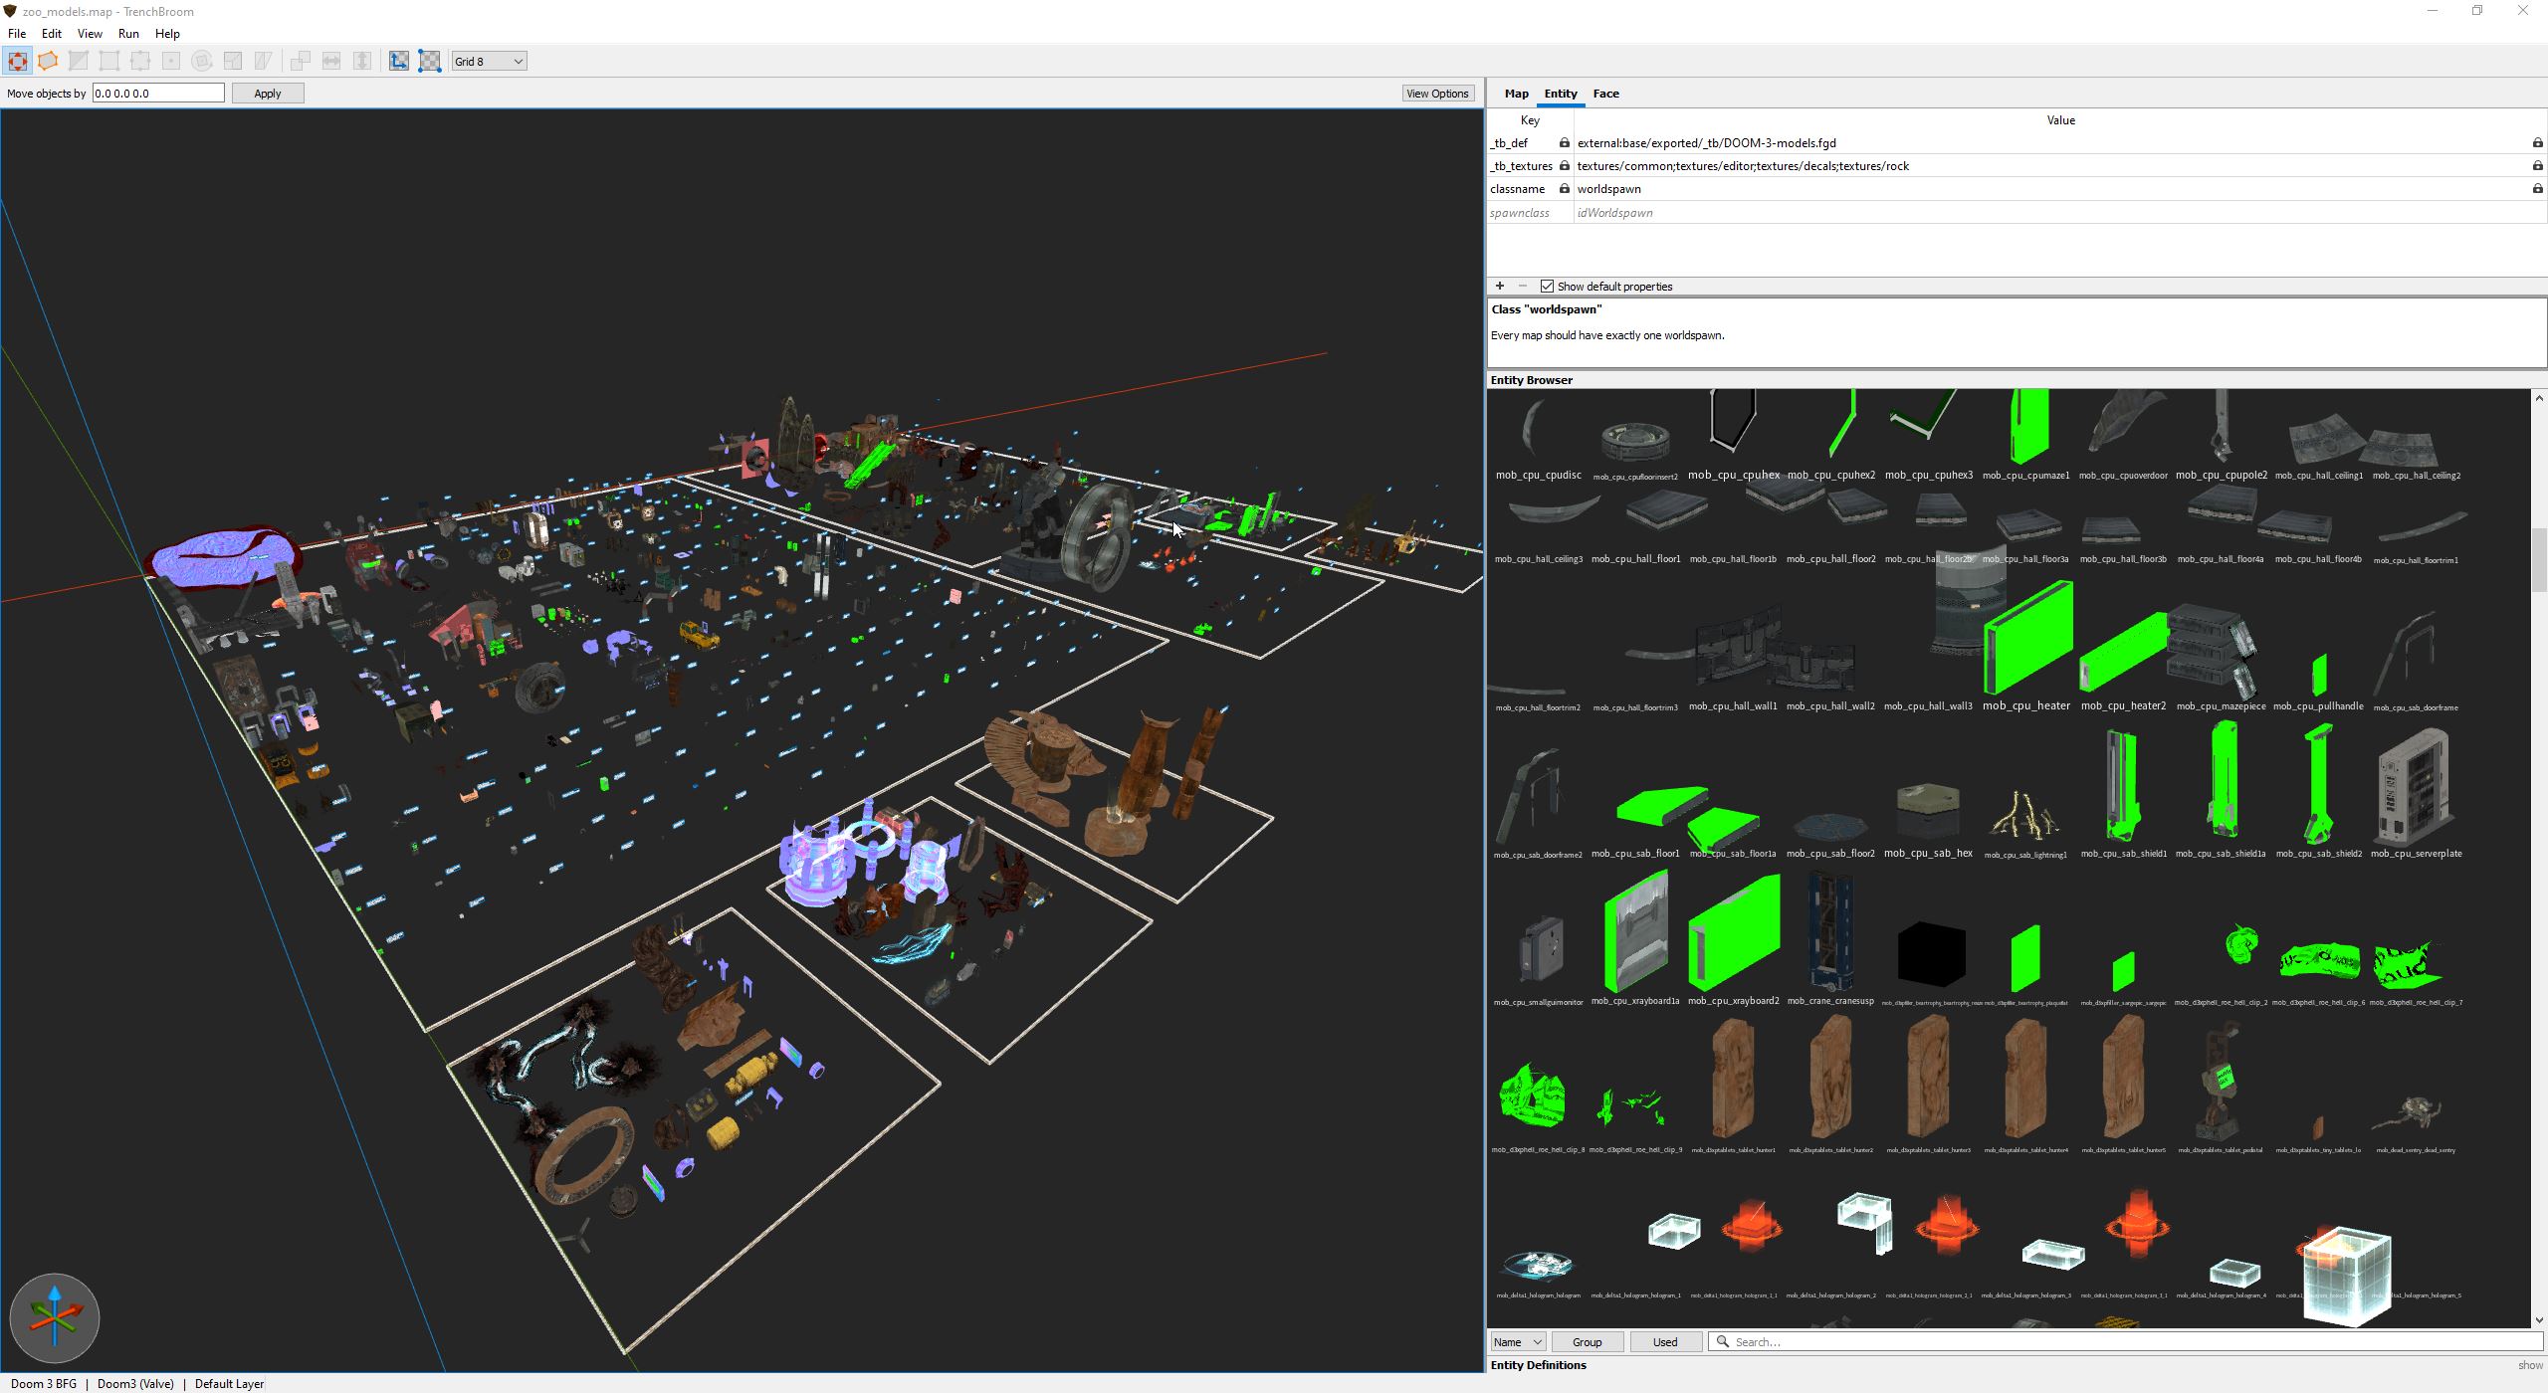Click the Entity Browser vertical scrollbar
This screenshot has height=1393, width=2548.
[x=2538, y=559]
